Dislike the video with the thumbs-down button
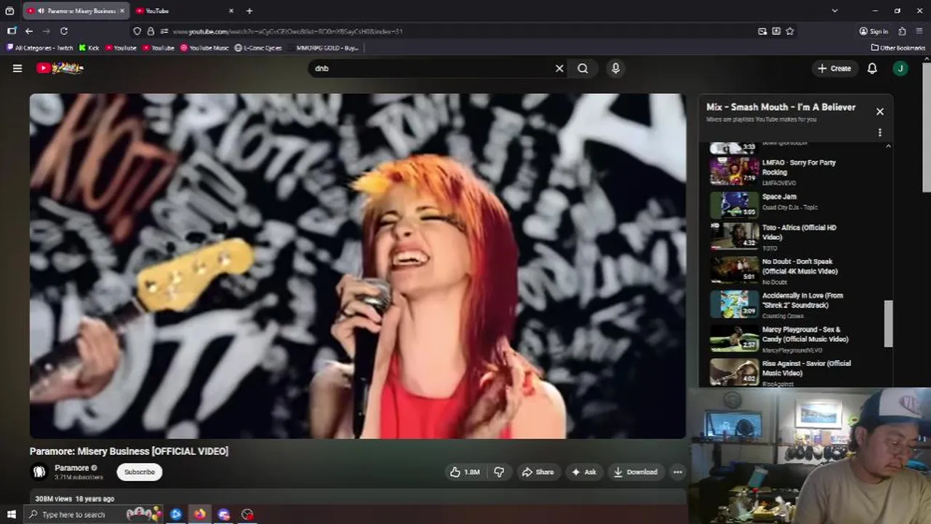 tap(499, 472)
